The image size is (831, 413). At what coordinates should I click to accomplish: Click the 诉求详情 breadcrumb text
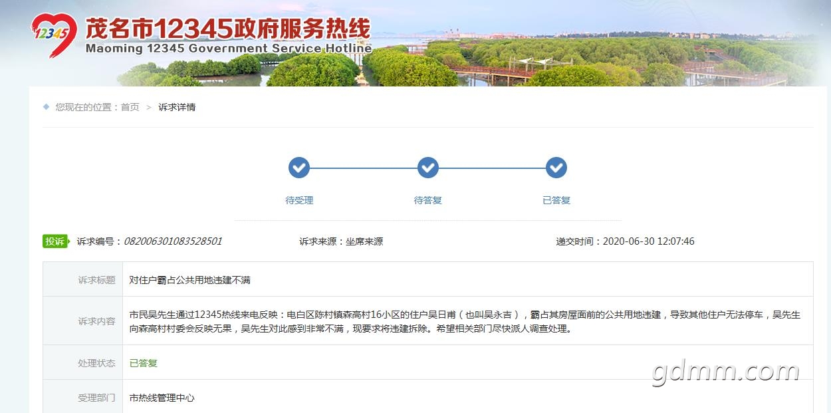point(177,107)
